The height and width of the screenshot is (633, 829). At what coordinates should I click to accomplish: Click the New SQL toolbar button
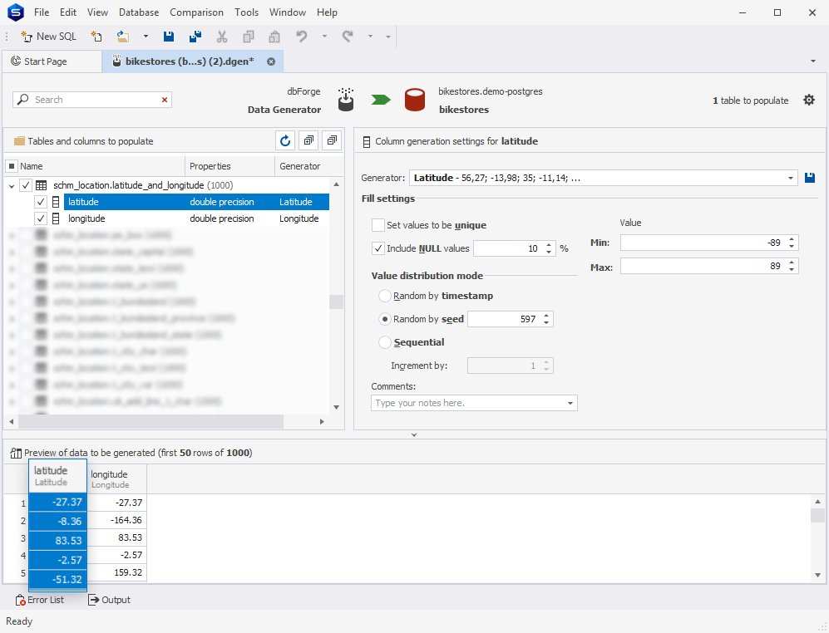pos(48,37)
